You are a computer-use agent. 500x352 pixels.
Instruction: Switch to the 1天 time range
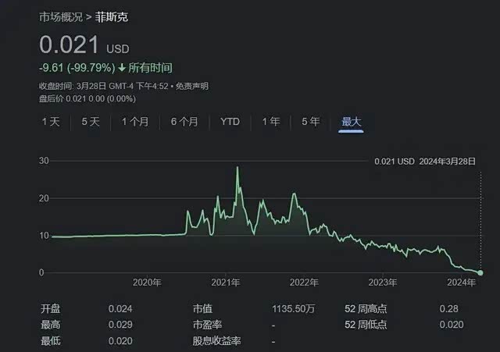[x=51, y=122]
